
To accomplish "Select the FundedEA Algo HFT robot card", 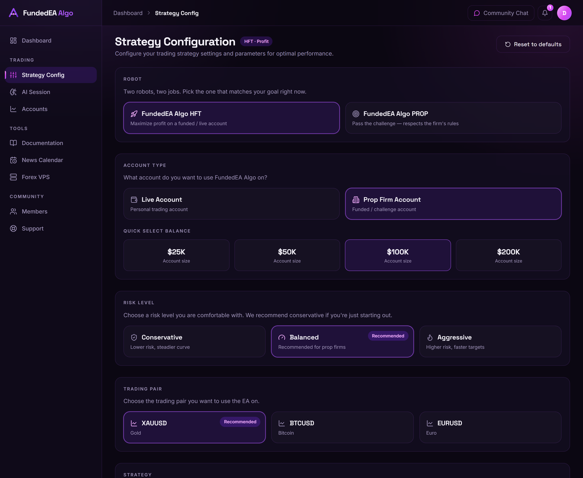I will point(231,118).
